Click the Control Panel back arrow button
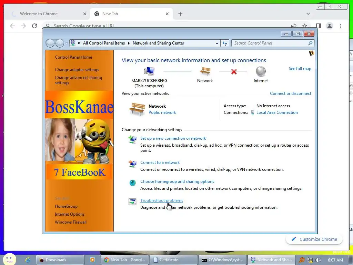353x265 pixels. point(50,43)
